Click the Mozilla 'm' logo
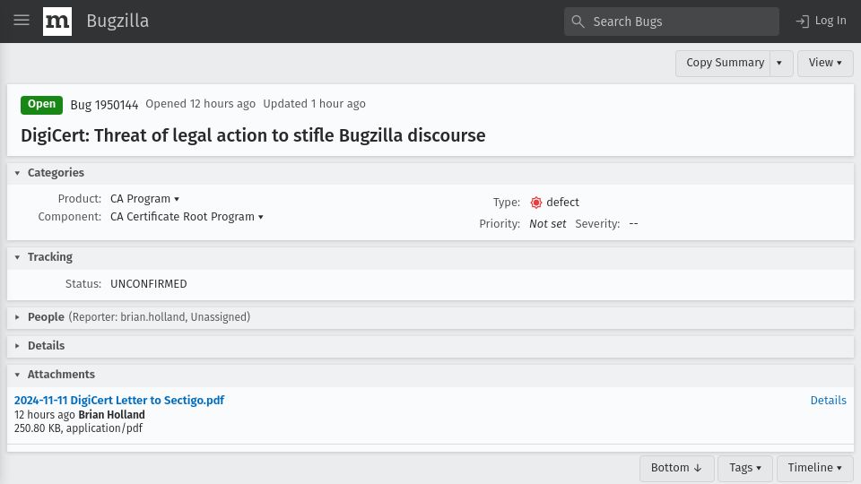The image size is (861, 484). pos(57,22)
